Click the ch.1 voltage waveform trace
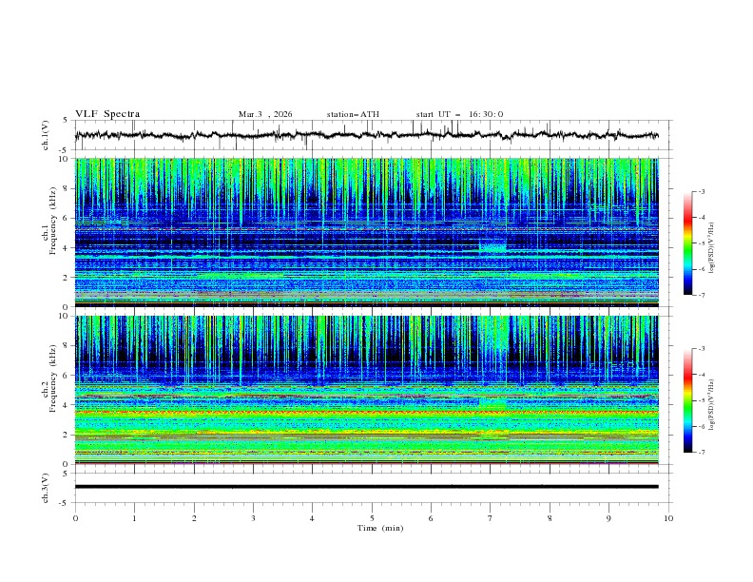 366,135
